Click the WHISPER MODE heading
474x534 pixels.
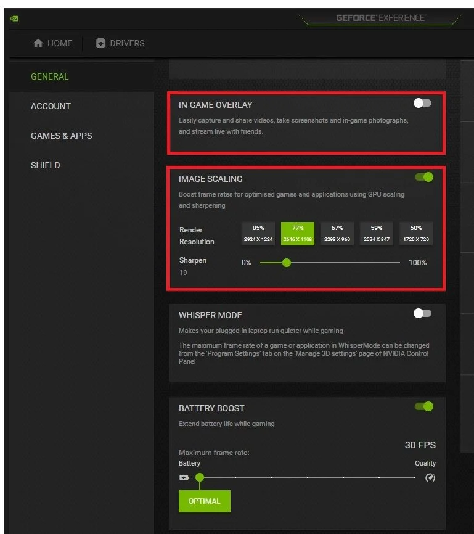[210, 315]
